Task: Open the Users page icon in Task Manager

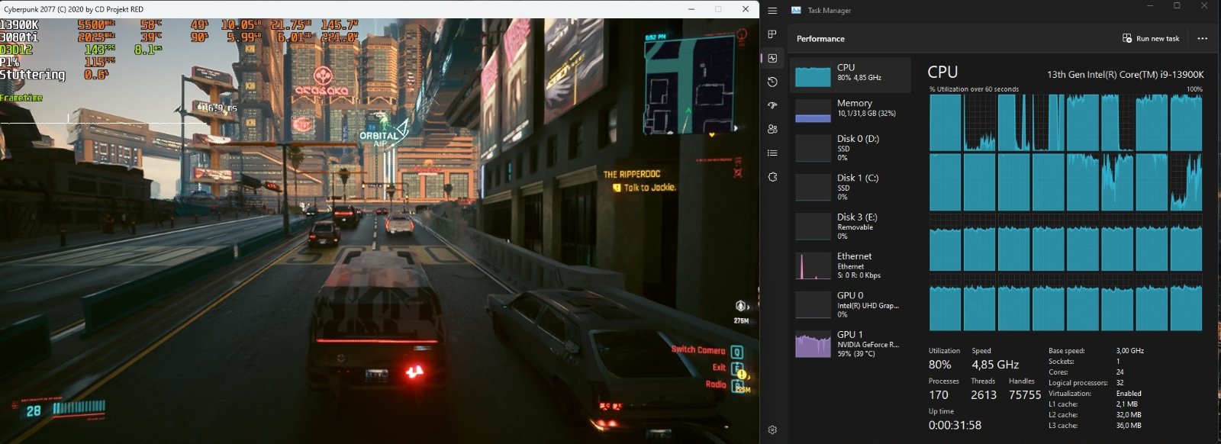Action: coord(772,129)
